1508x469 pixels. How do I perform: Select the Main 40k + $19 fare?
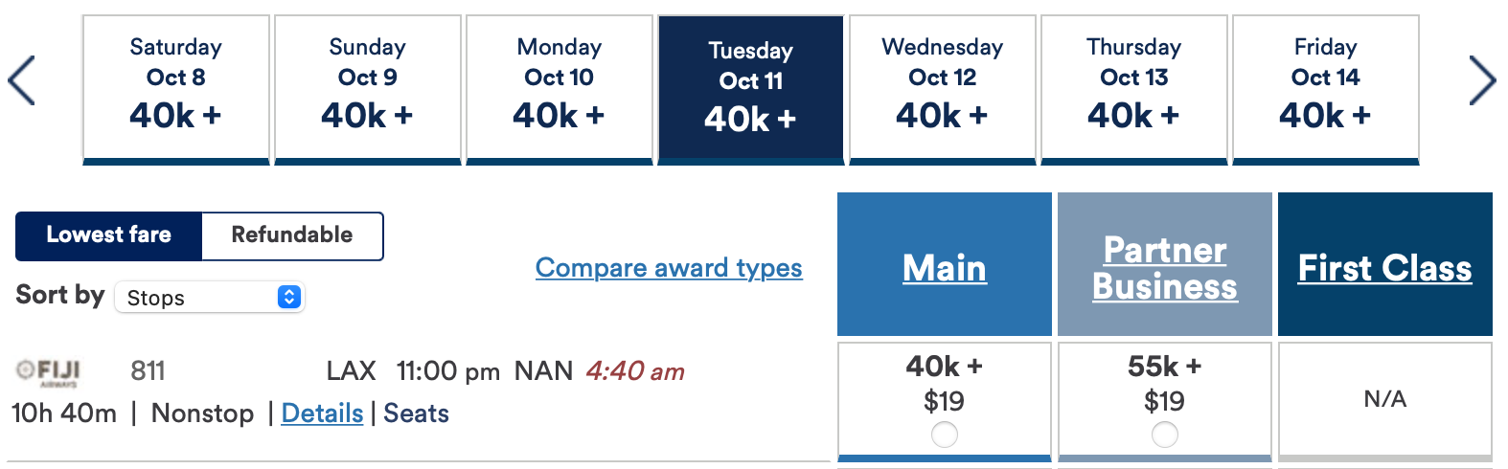click(x=944, y=435)
